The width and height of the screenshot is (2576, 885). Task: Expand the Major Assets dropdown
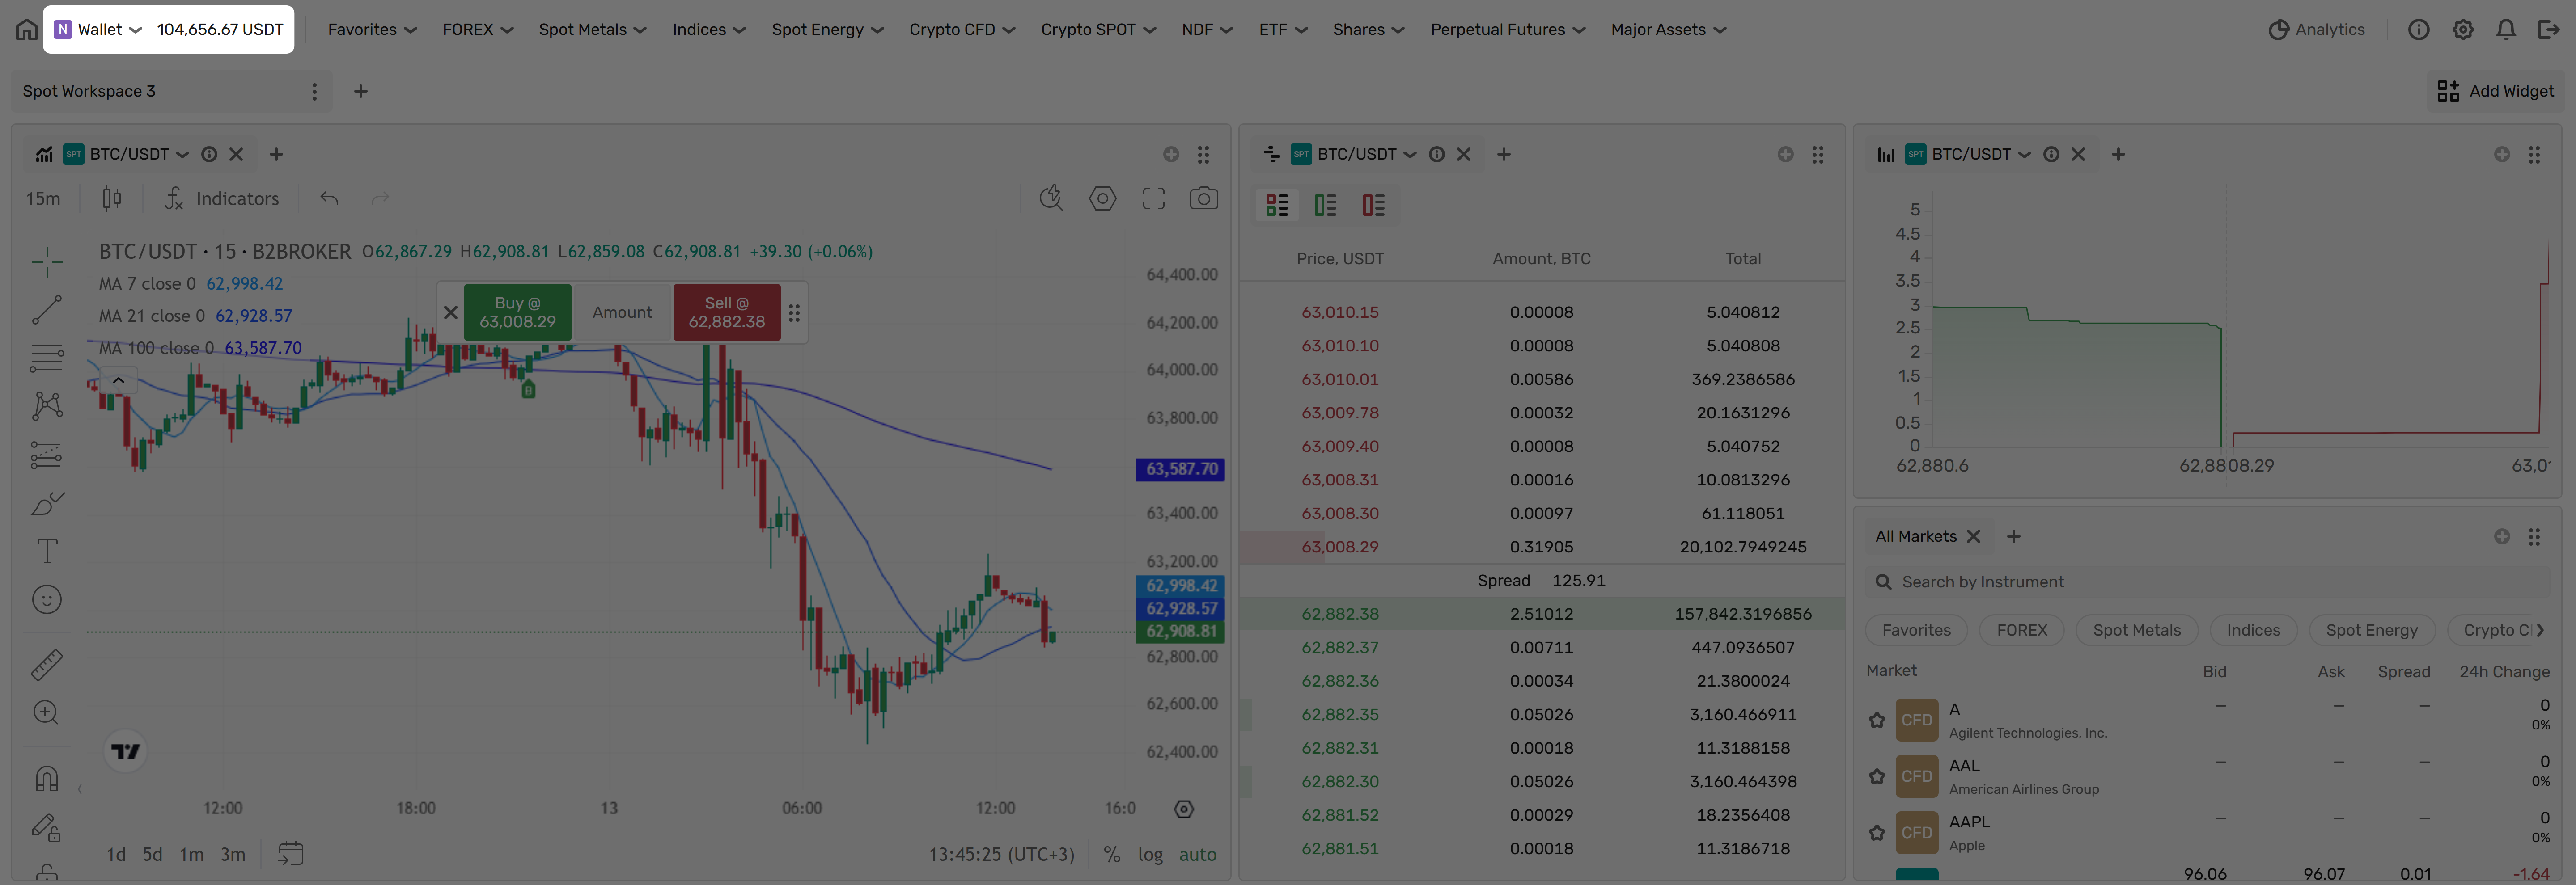point(1668,29)
